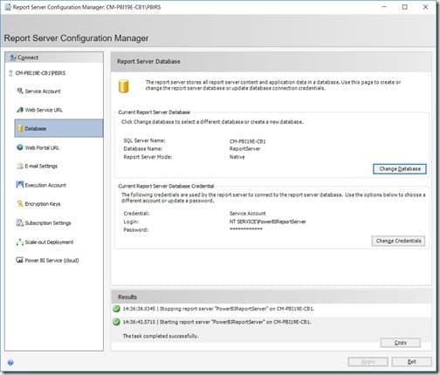Click the Execution Account icon
This screenshot has width=440, height=375.
20,185
